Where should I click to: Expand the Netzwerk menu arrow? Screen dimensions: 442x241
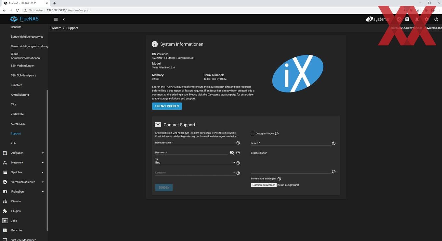(x=43, y=163)
